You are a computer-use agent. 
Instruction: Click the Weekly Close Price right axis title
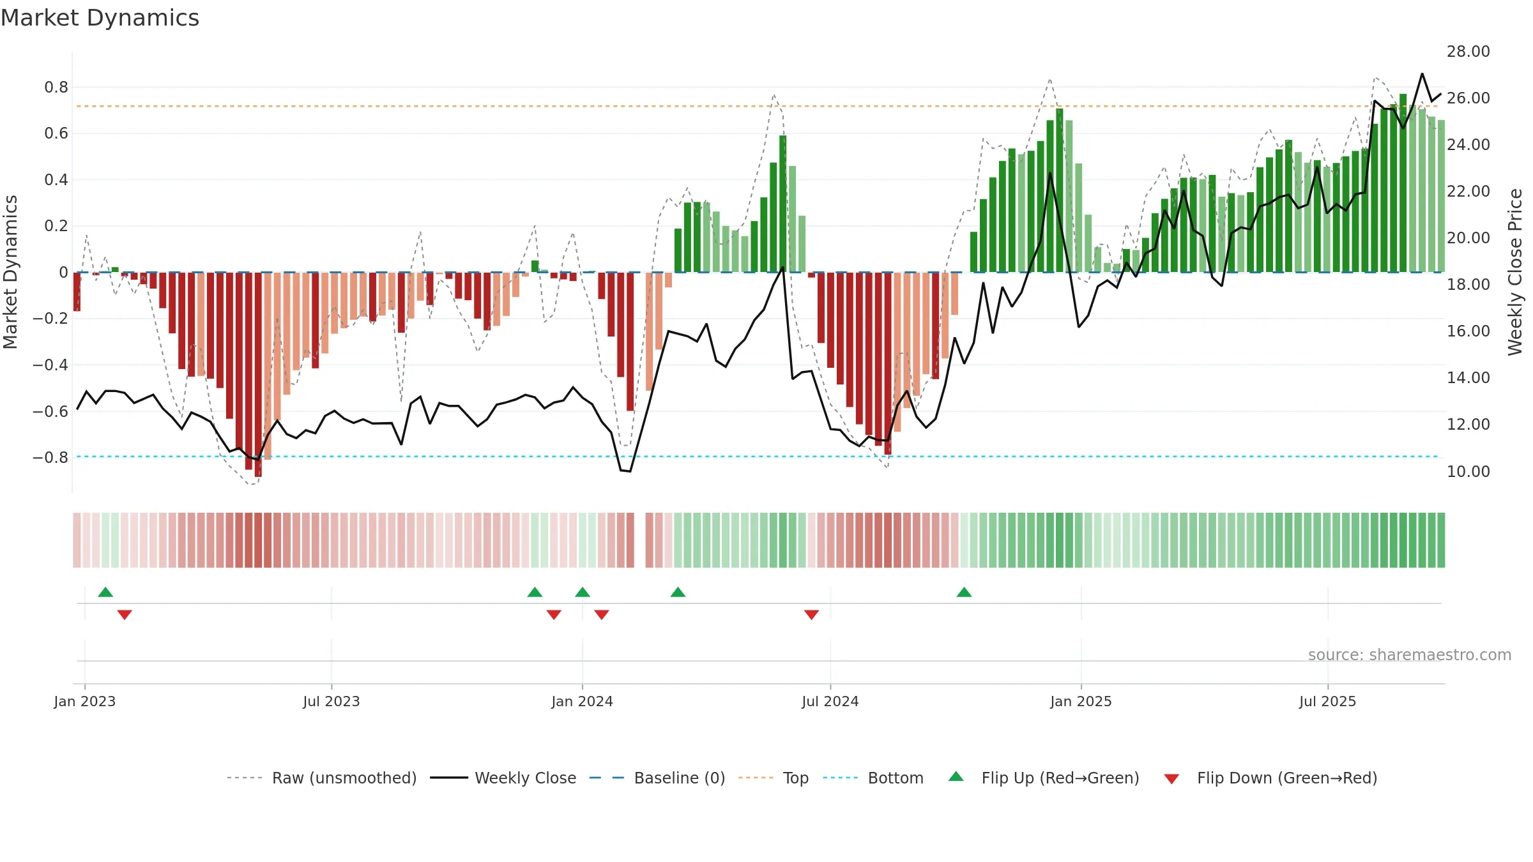pos(1515,272)
